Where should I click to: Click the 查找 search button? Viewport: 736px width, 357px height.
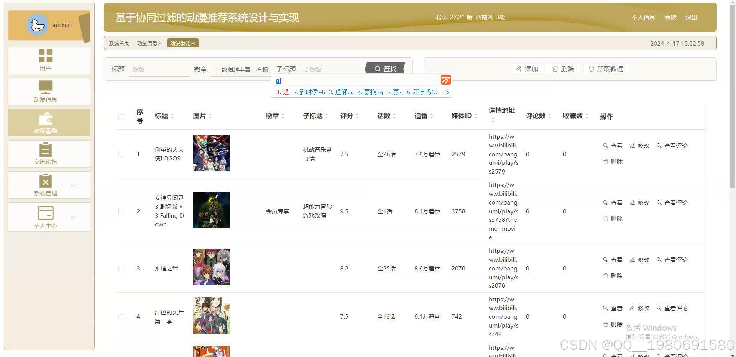[x=385, y=69]
